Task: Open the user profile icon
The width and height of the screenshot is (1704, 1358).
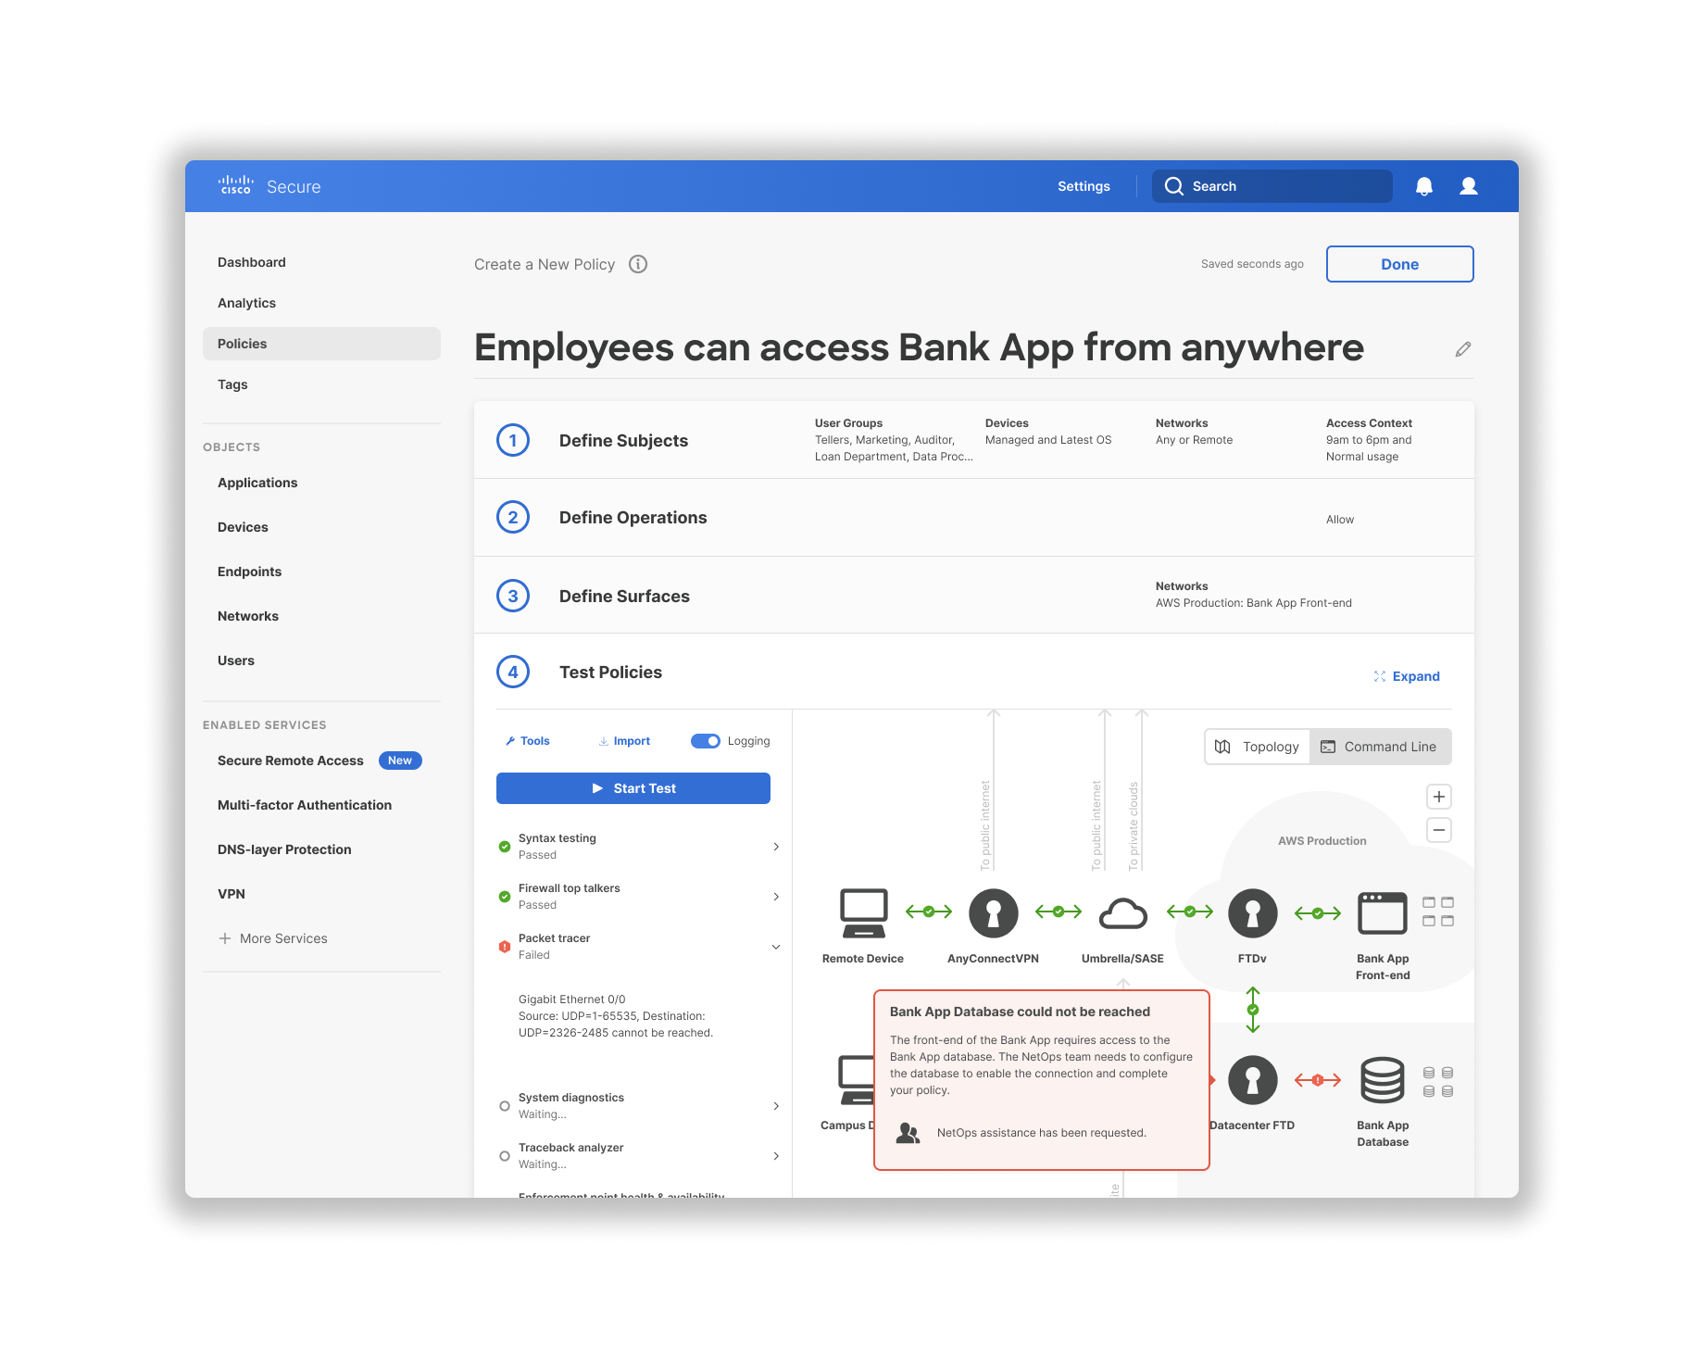Action: [x=1469, y=186]
